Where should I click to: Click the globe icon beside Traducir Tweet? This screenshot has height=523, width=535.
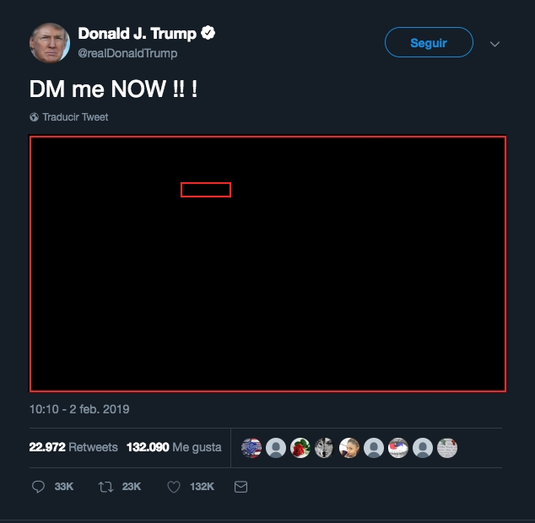(x=34, y=117)
